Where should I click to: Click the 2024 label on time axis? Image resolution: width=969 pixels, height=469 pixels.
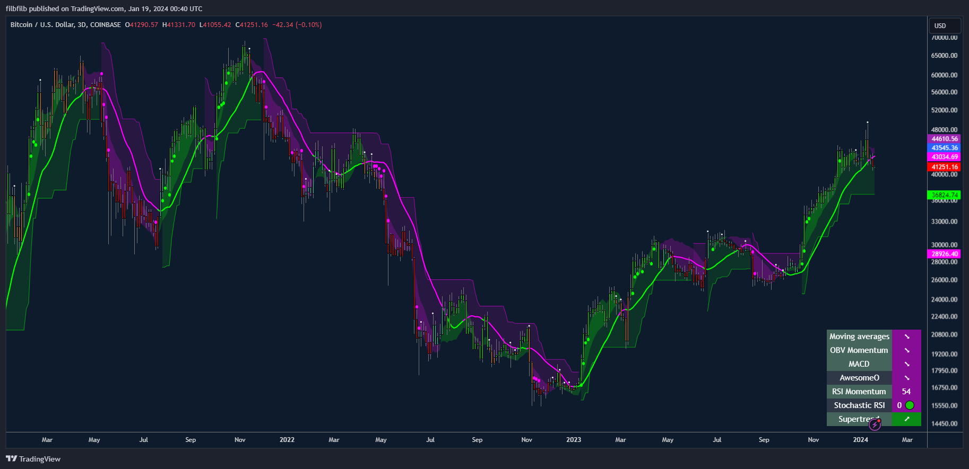click(860, 440)
